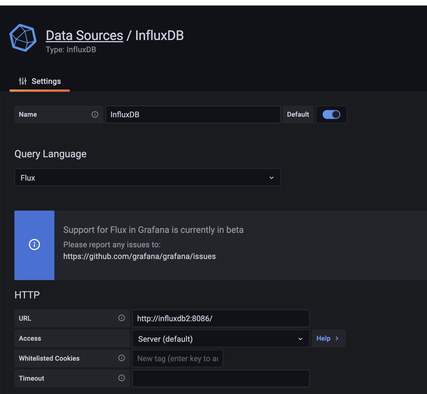Viewport: 427px width, 394px height.
Task: Click the Settings tab sliders icon
Action: coord(23,81)
